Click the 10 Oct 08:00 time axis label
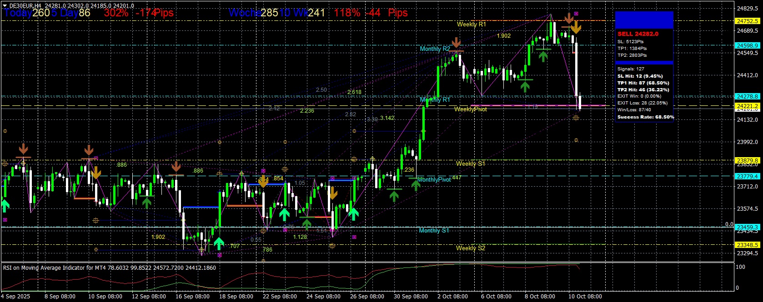 coord(585,296)
